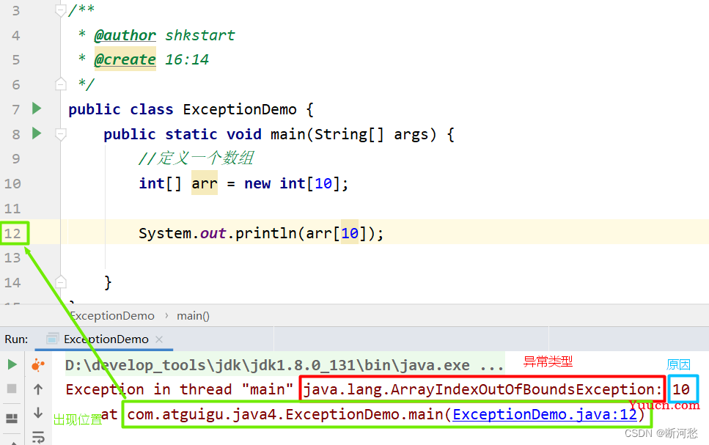Click com.atguigu.java4.ExceptionDemo.main text in stack trace

point(285,414)
